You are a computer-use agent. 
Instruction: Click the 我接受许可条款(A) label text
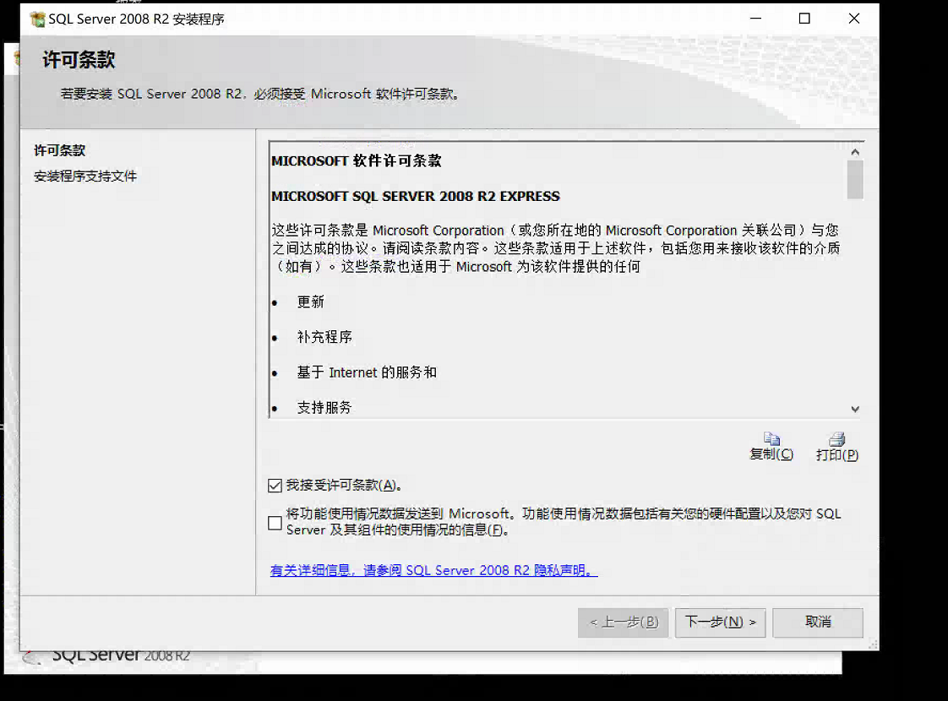pos(344,486)
